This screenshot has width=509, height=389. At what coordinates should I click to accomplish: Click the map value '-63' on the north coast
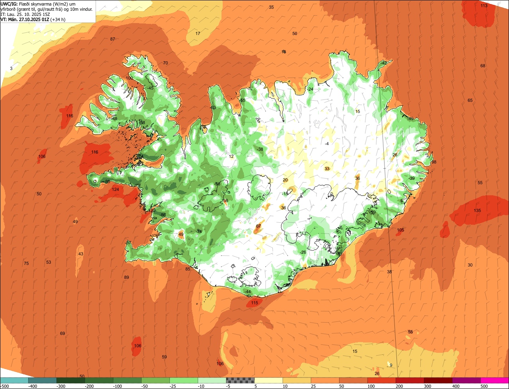click(213, 107)
